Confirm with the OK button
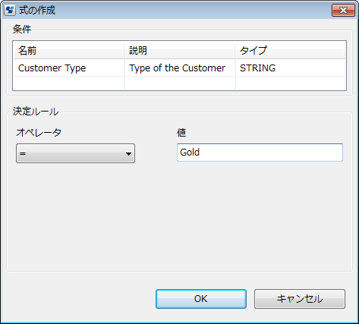 201,299
